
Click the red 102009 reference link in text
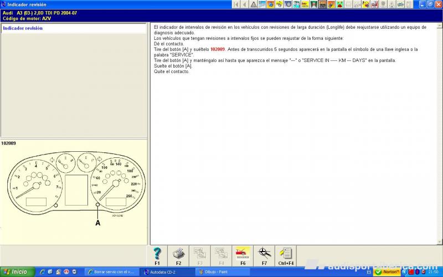click(218, 49)
